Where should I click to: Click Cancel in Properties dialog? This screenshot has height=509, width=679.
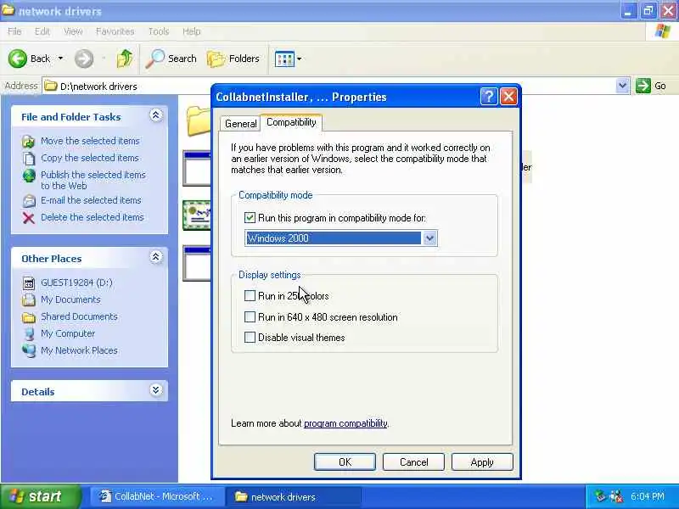click(413, 461)
